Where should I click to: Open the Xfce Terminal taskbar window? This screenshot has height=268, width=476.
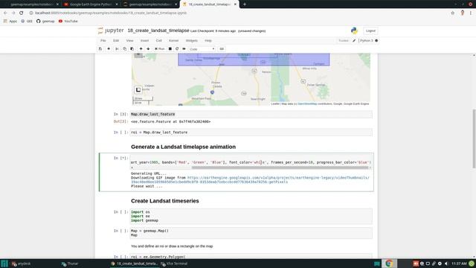(174, 264)
